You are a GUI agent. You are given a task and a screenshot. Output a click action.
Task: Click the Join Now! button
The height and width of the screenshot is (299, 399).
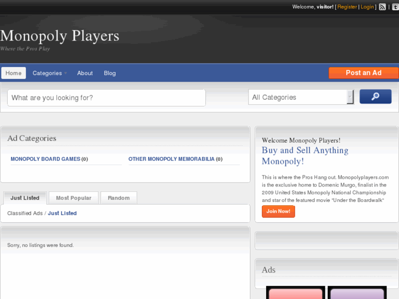pyautogui.click(x=278, y=211)
